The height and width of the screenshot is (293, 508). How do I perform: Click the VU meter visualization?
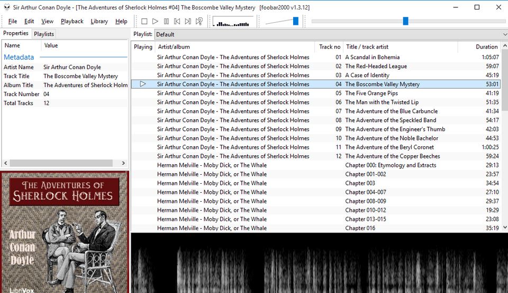233,22
